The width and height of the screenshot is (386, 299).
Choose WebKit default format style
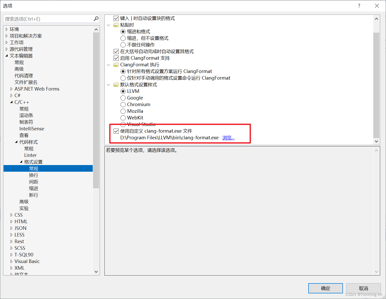123,118
